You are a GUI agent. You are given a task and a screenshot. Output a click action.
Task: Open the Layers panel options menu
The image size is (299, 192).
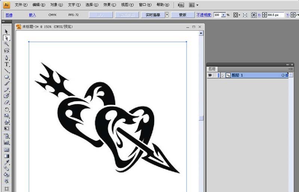coord(291,69)
